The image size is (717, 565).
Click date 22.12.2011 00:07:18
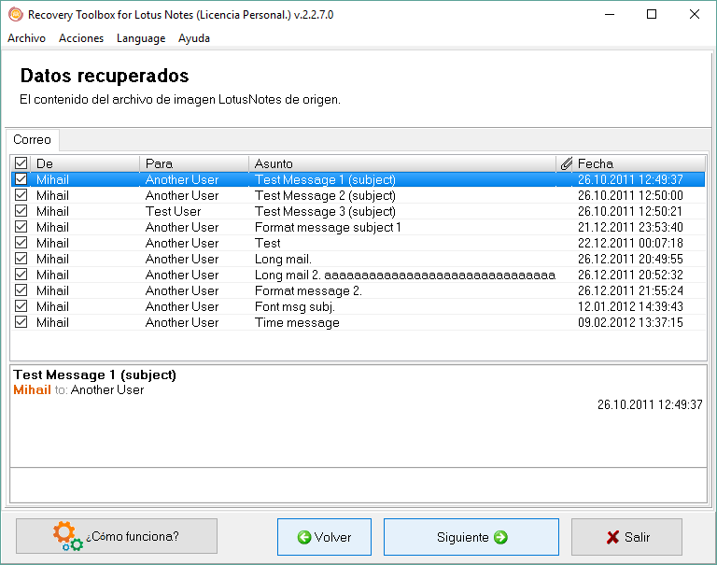pos(630,243)
